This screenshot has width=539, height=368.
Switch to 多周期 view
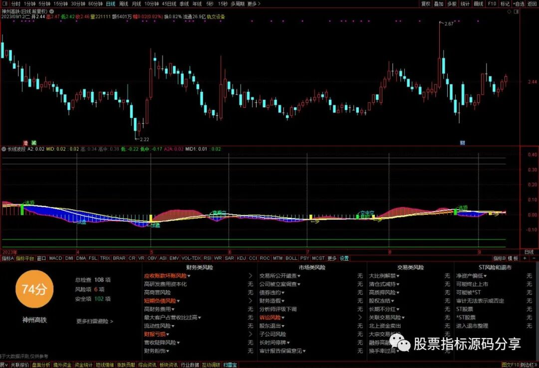pos(238,4)
